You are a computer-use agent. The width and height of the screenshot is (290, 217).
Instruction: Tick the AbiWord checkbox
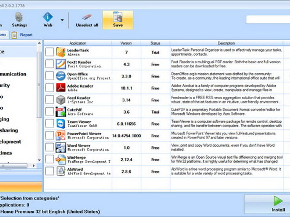pos(50,171)
